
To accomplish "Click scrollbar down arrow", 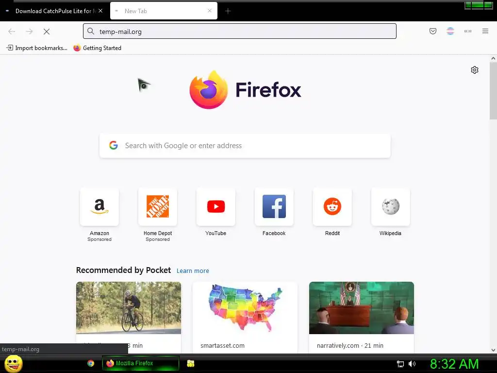I will (x=493, y=350).
